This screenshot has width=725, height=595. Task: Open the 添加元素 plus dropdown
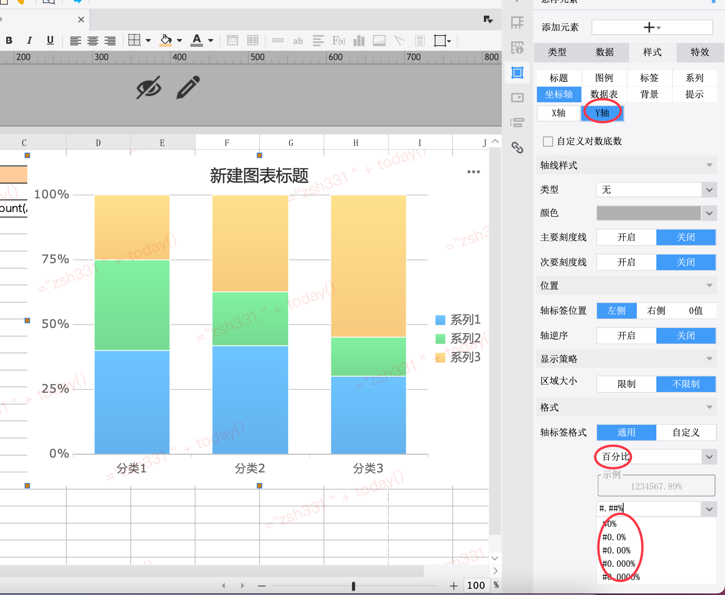[x=652, y=27]
